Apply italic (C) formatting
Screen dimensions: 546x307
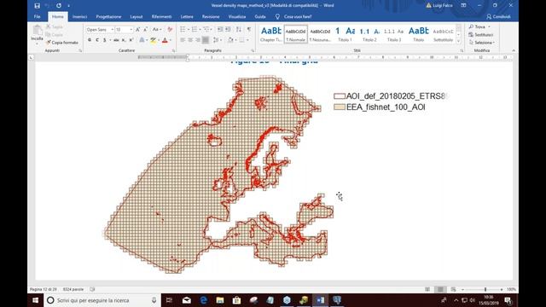point(96,40)
